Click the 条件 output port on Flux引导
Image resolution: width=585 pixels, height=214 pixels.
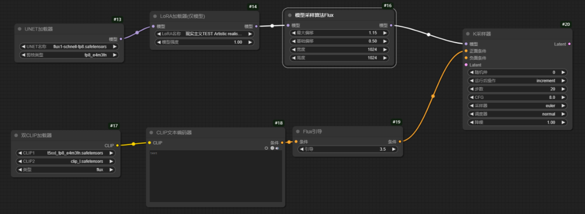[400, 142]
